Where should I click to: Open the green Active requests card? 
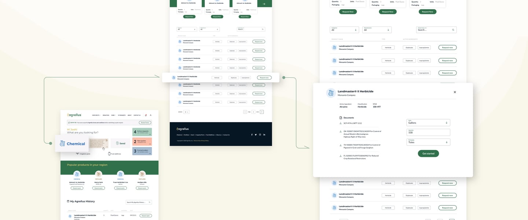142,132
